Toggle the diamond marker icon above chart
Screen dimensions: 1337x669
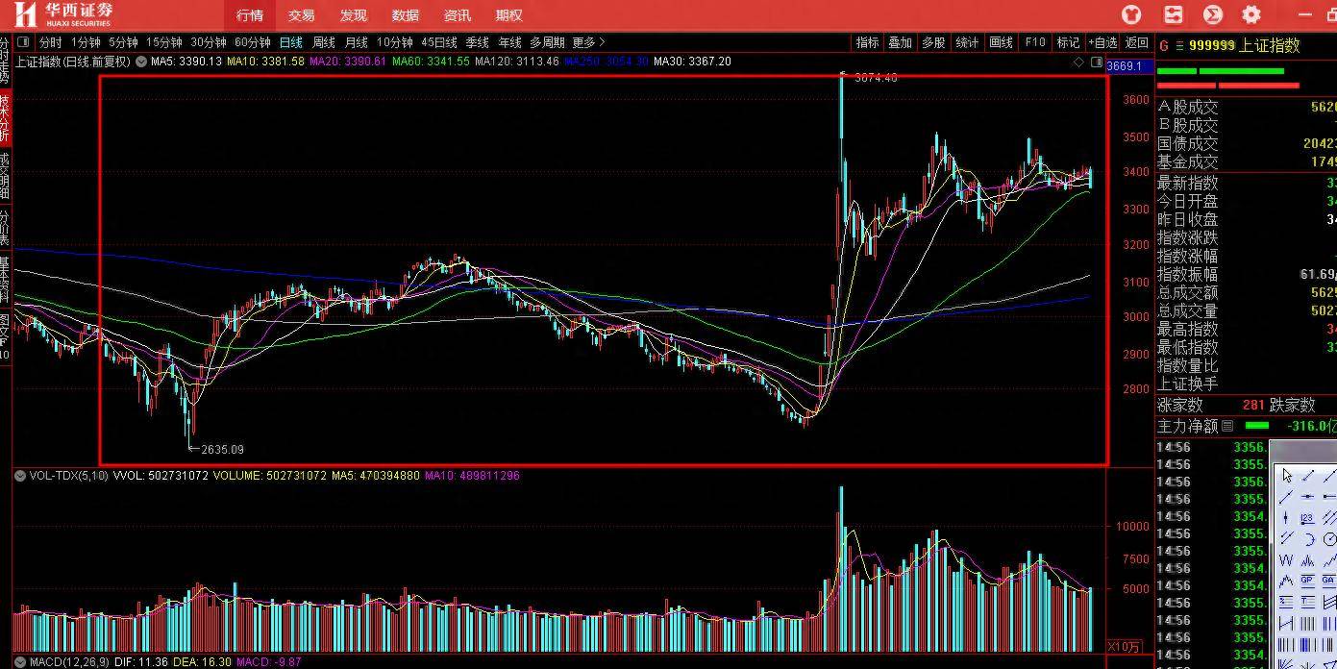(x=1078, y=62)
